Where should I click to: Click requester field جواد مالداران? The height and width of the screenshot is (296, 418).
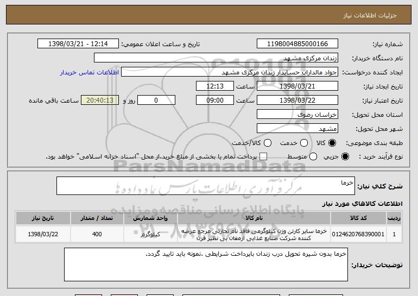pos(230,72)
